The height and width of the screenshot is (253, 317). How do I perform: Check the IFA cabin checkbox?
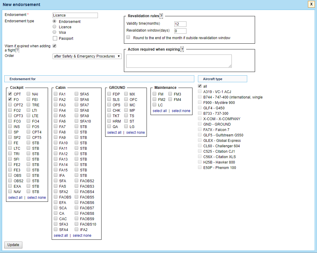56,175
